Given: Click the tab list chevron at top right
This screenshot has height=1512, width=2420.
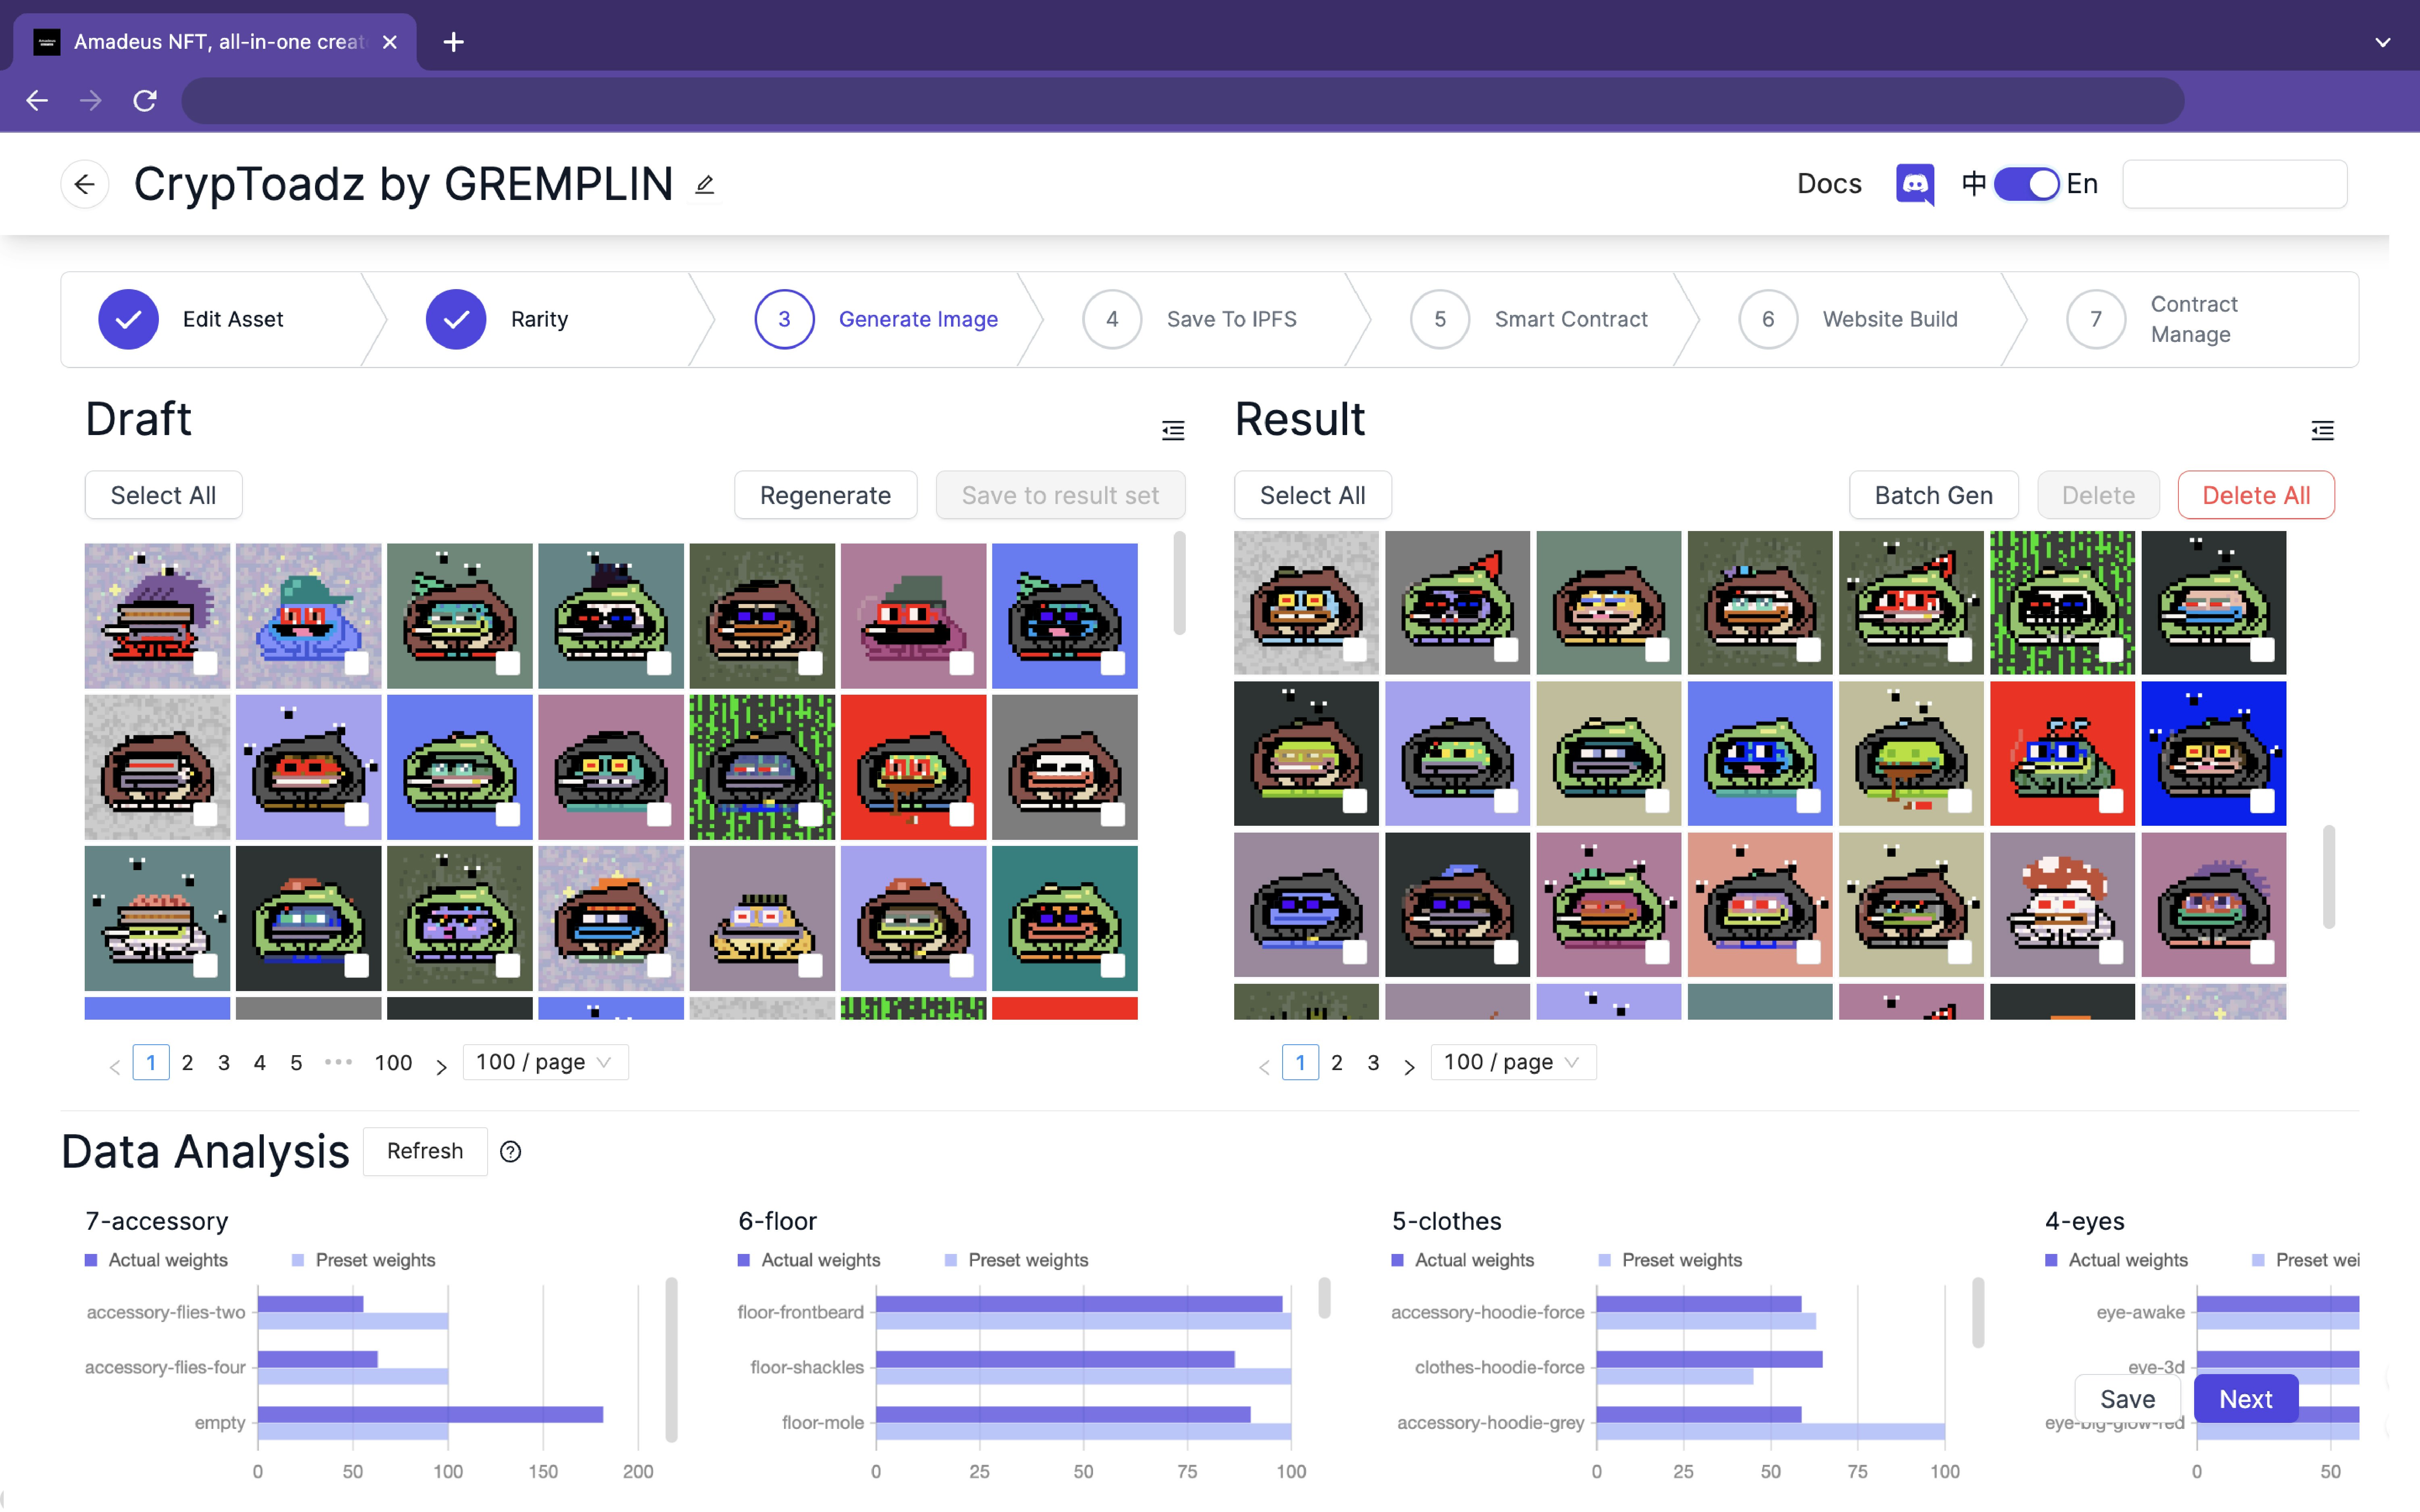Looking at the screenshot, I should (2383, 42).
